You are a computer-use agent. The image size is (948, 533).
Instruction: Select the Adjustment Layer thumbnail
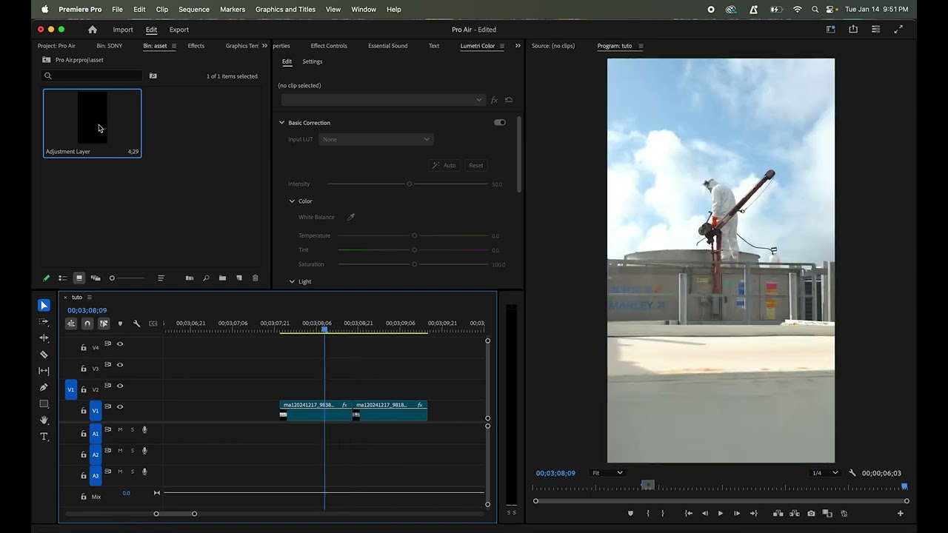point(92,117)
